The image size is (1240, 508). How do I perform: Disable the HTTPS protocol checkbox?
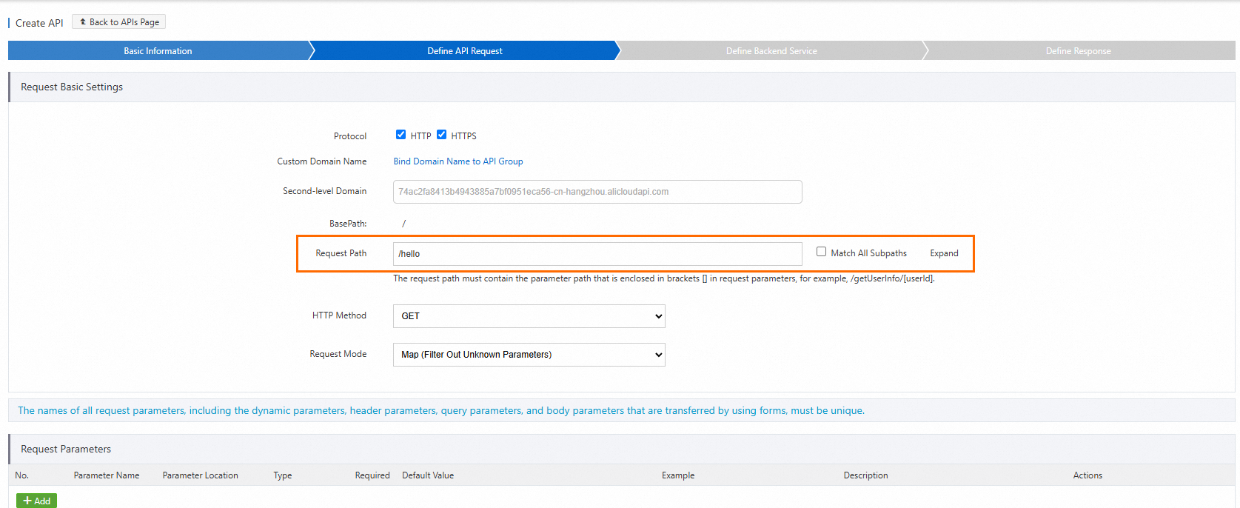click(442, 135)
